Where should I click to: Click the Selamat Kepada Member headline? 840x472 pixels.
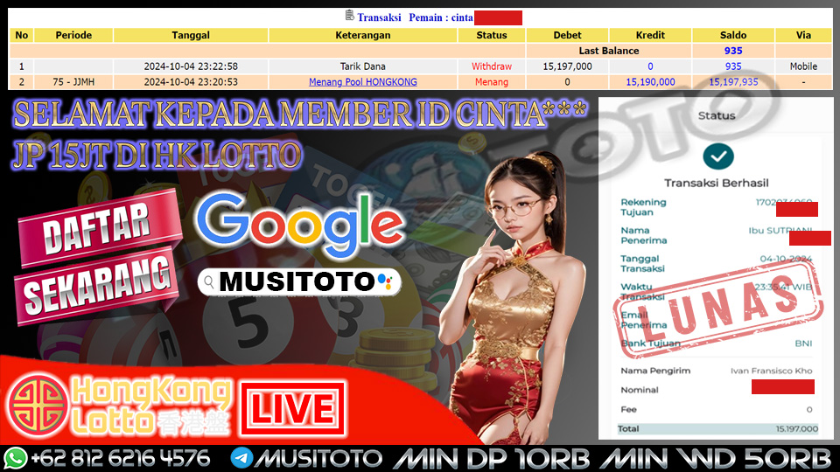pos(300,114)
